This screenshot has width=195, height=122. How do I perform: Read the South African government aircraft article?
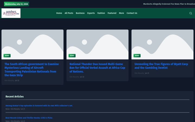[x=32, y=70]
